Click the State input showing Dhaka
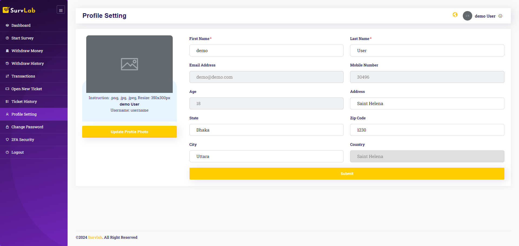The image size is (519, 246). click(x=266, y=130)
